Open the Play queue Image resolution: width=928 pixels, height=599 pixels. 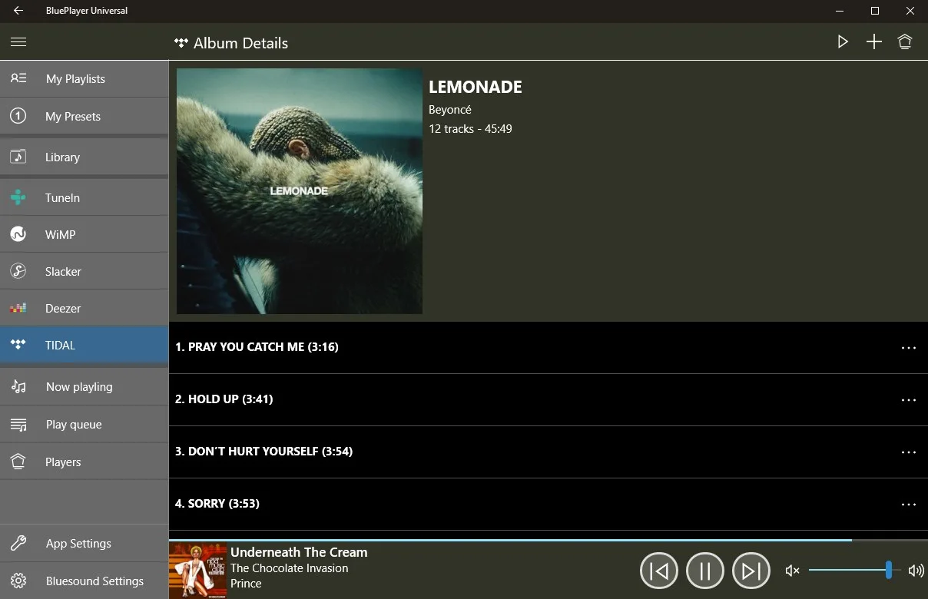click(84, 424)
